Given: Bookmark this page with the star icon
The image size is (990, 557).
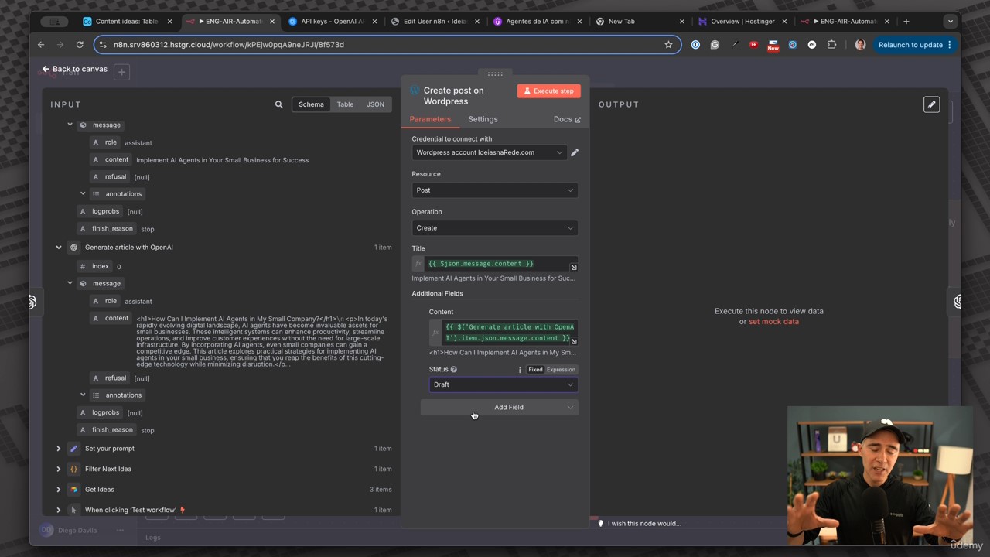Looking at the screenshot, I should [668, 45].
